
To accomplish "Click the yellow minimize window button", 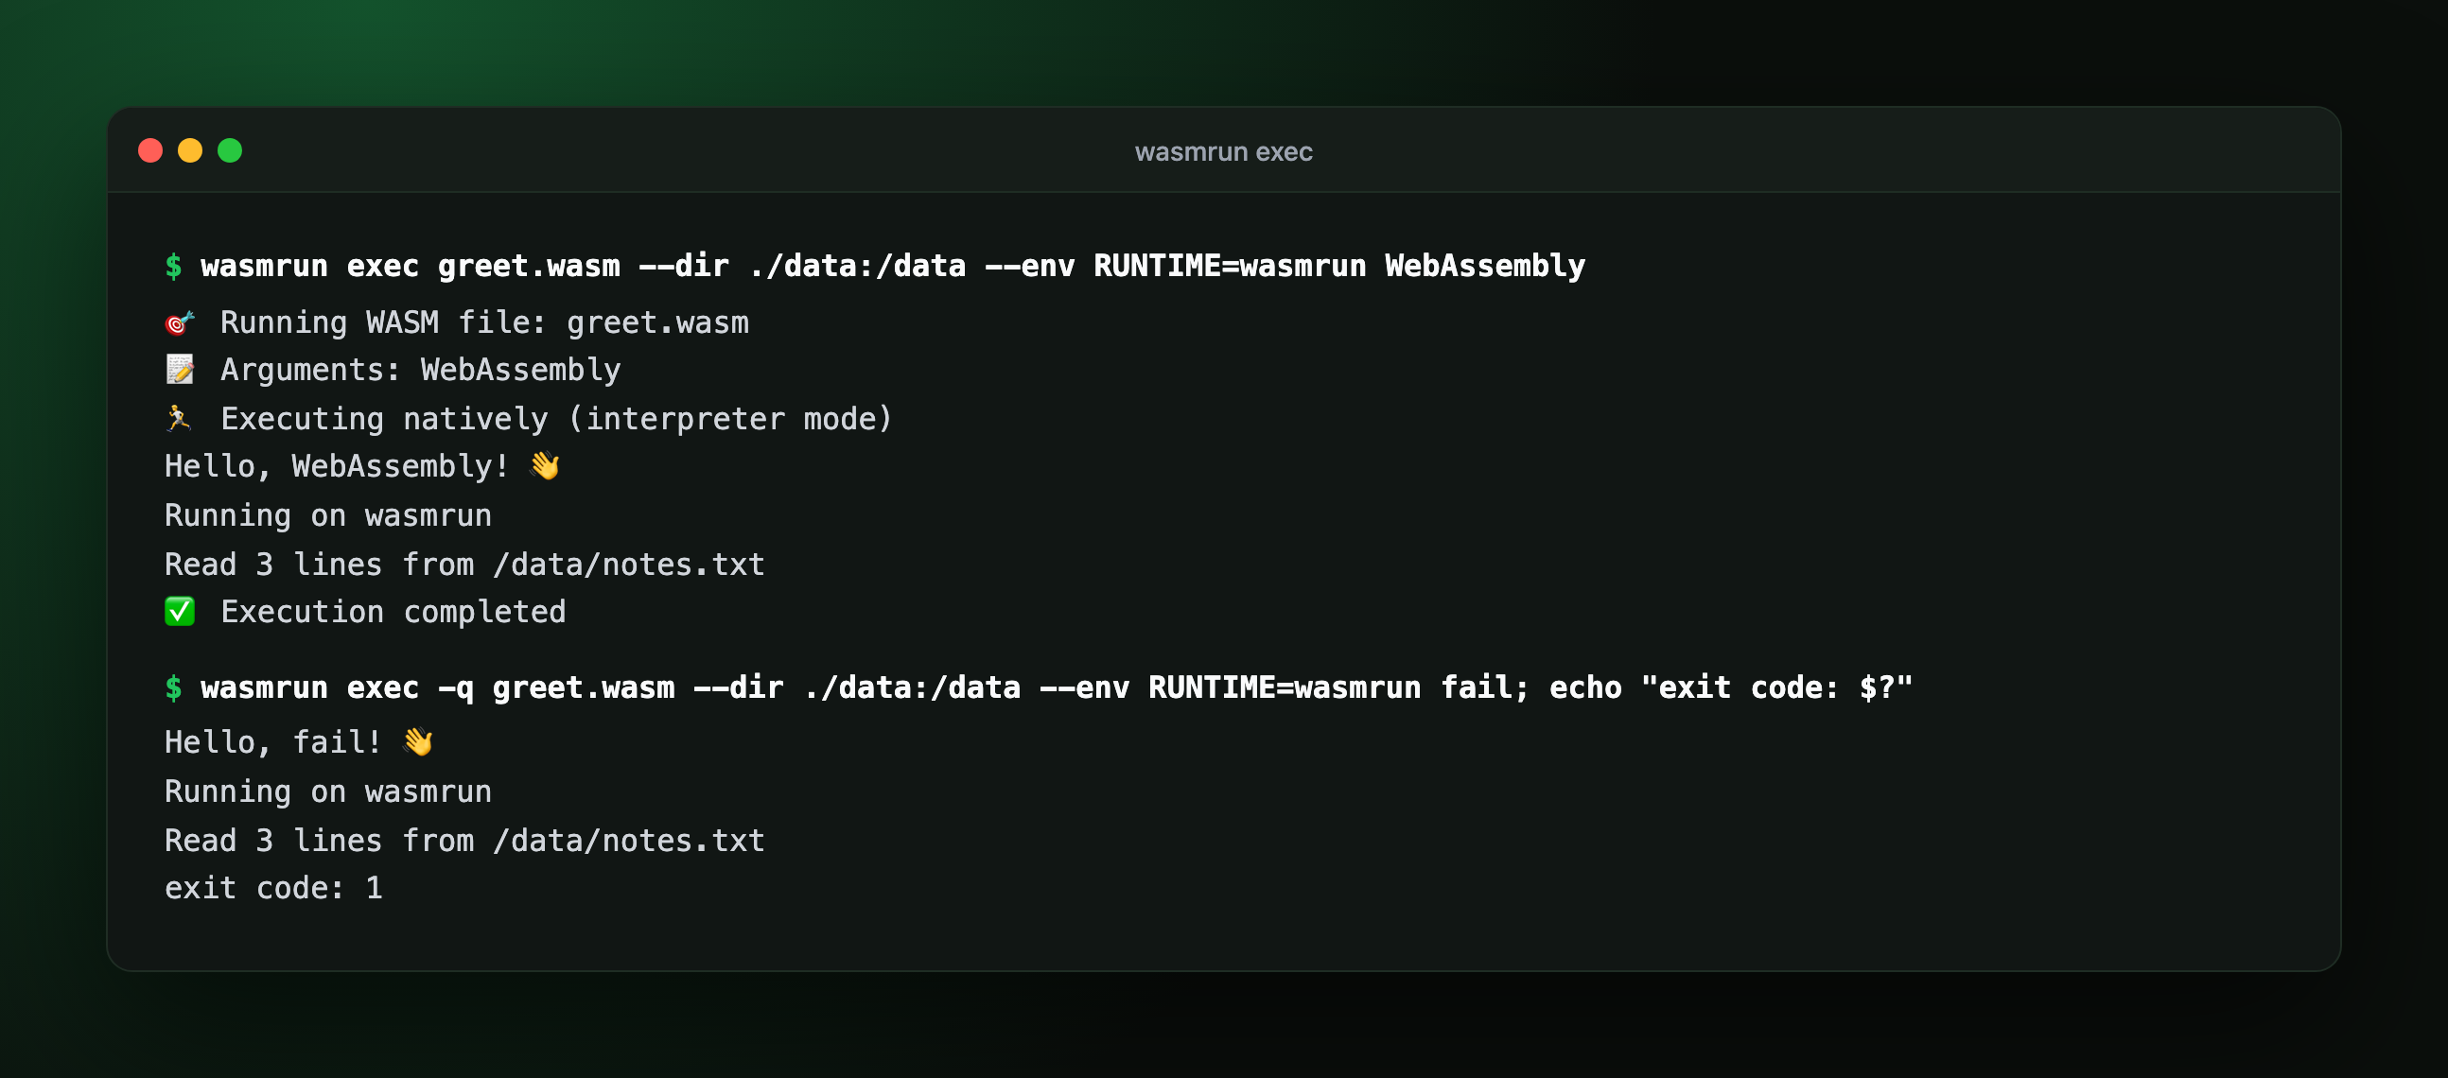I will pyautogui.click(x=190, y=151).
